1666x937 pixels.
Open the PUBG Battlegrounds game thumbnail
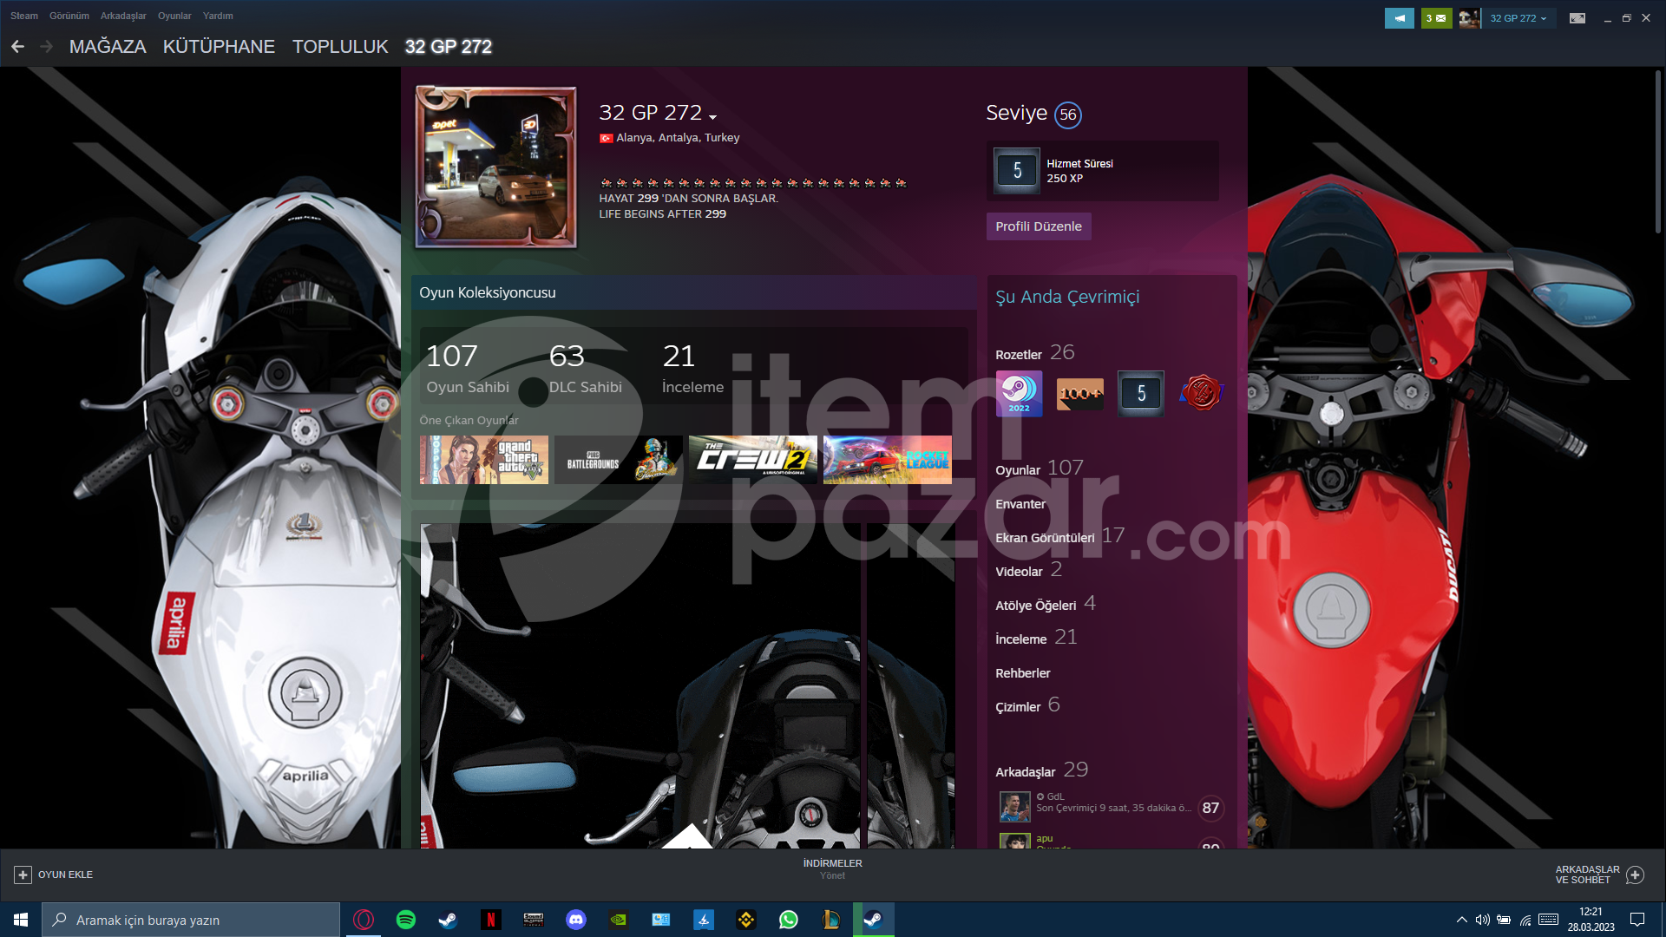619,460
